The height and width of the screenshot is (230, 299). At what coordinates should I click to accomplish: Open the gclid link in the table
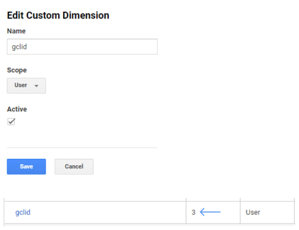pyautogui.click(x=23, y=212)
